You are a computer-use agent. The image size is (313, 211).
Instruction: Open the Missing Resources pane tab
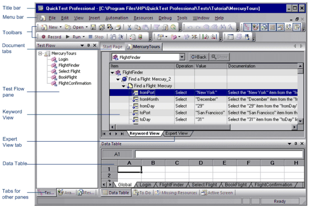click(176, 193)
